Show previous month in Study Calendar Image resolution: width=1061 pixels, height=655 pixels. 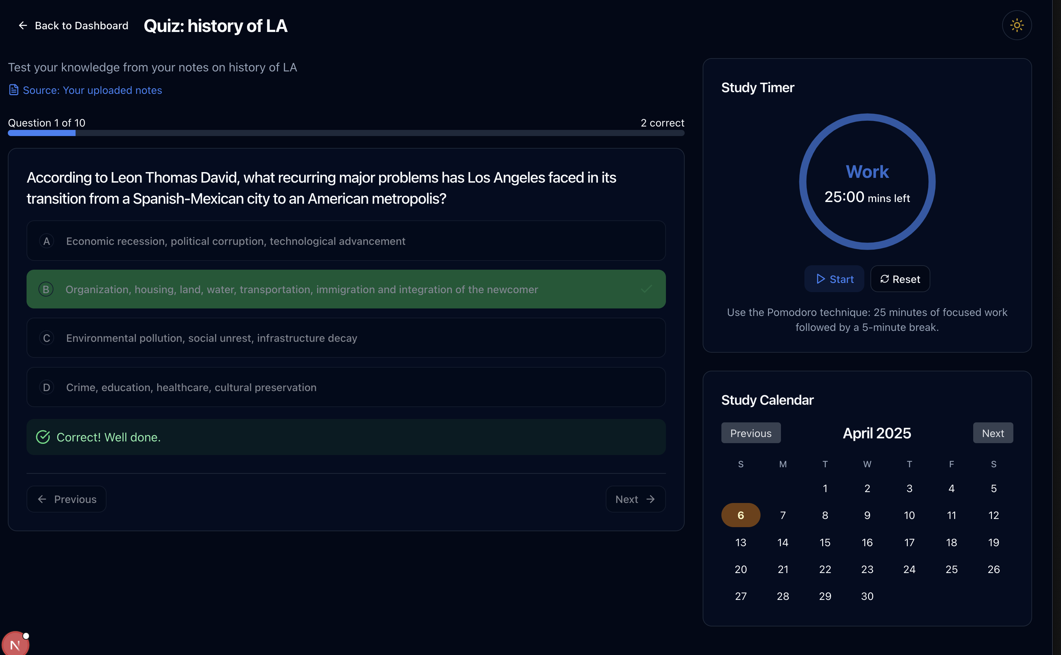(x=751, y=433)
